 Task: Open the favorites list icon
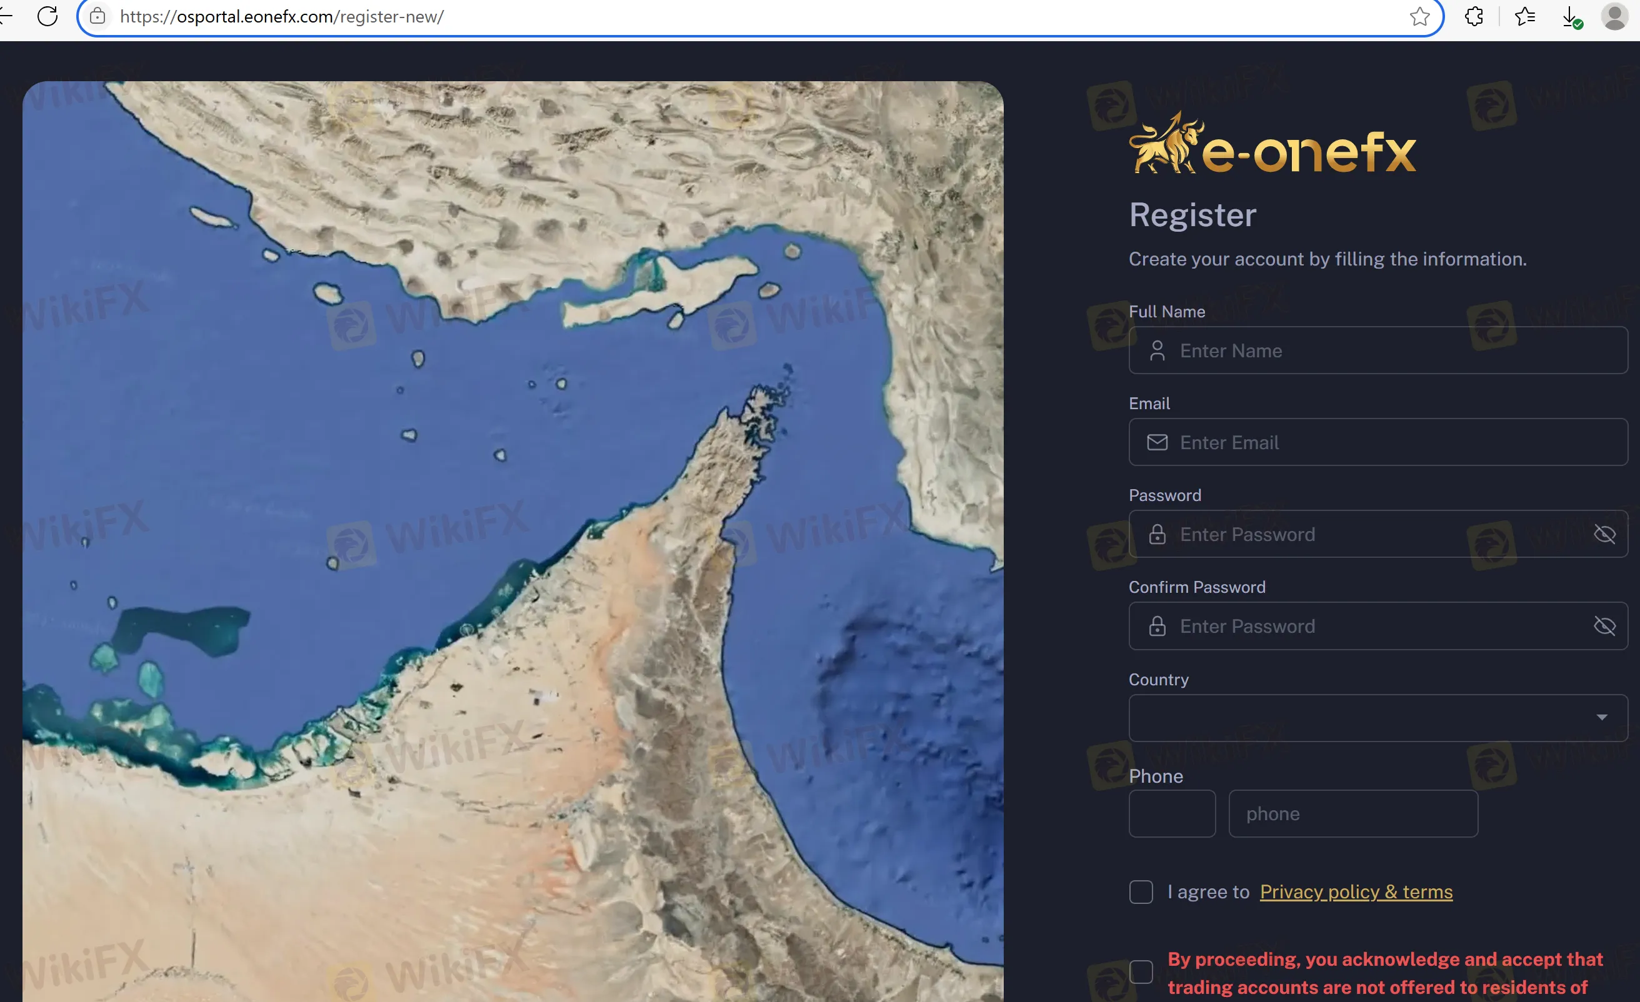coord(1524,16)
